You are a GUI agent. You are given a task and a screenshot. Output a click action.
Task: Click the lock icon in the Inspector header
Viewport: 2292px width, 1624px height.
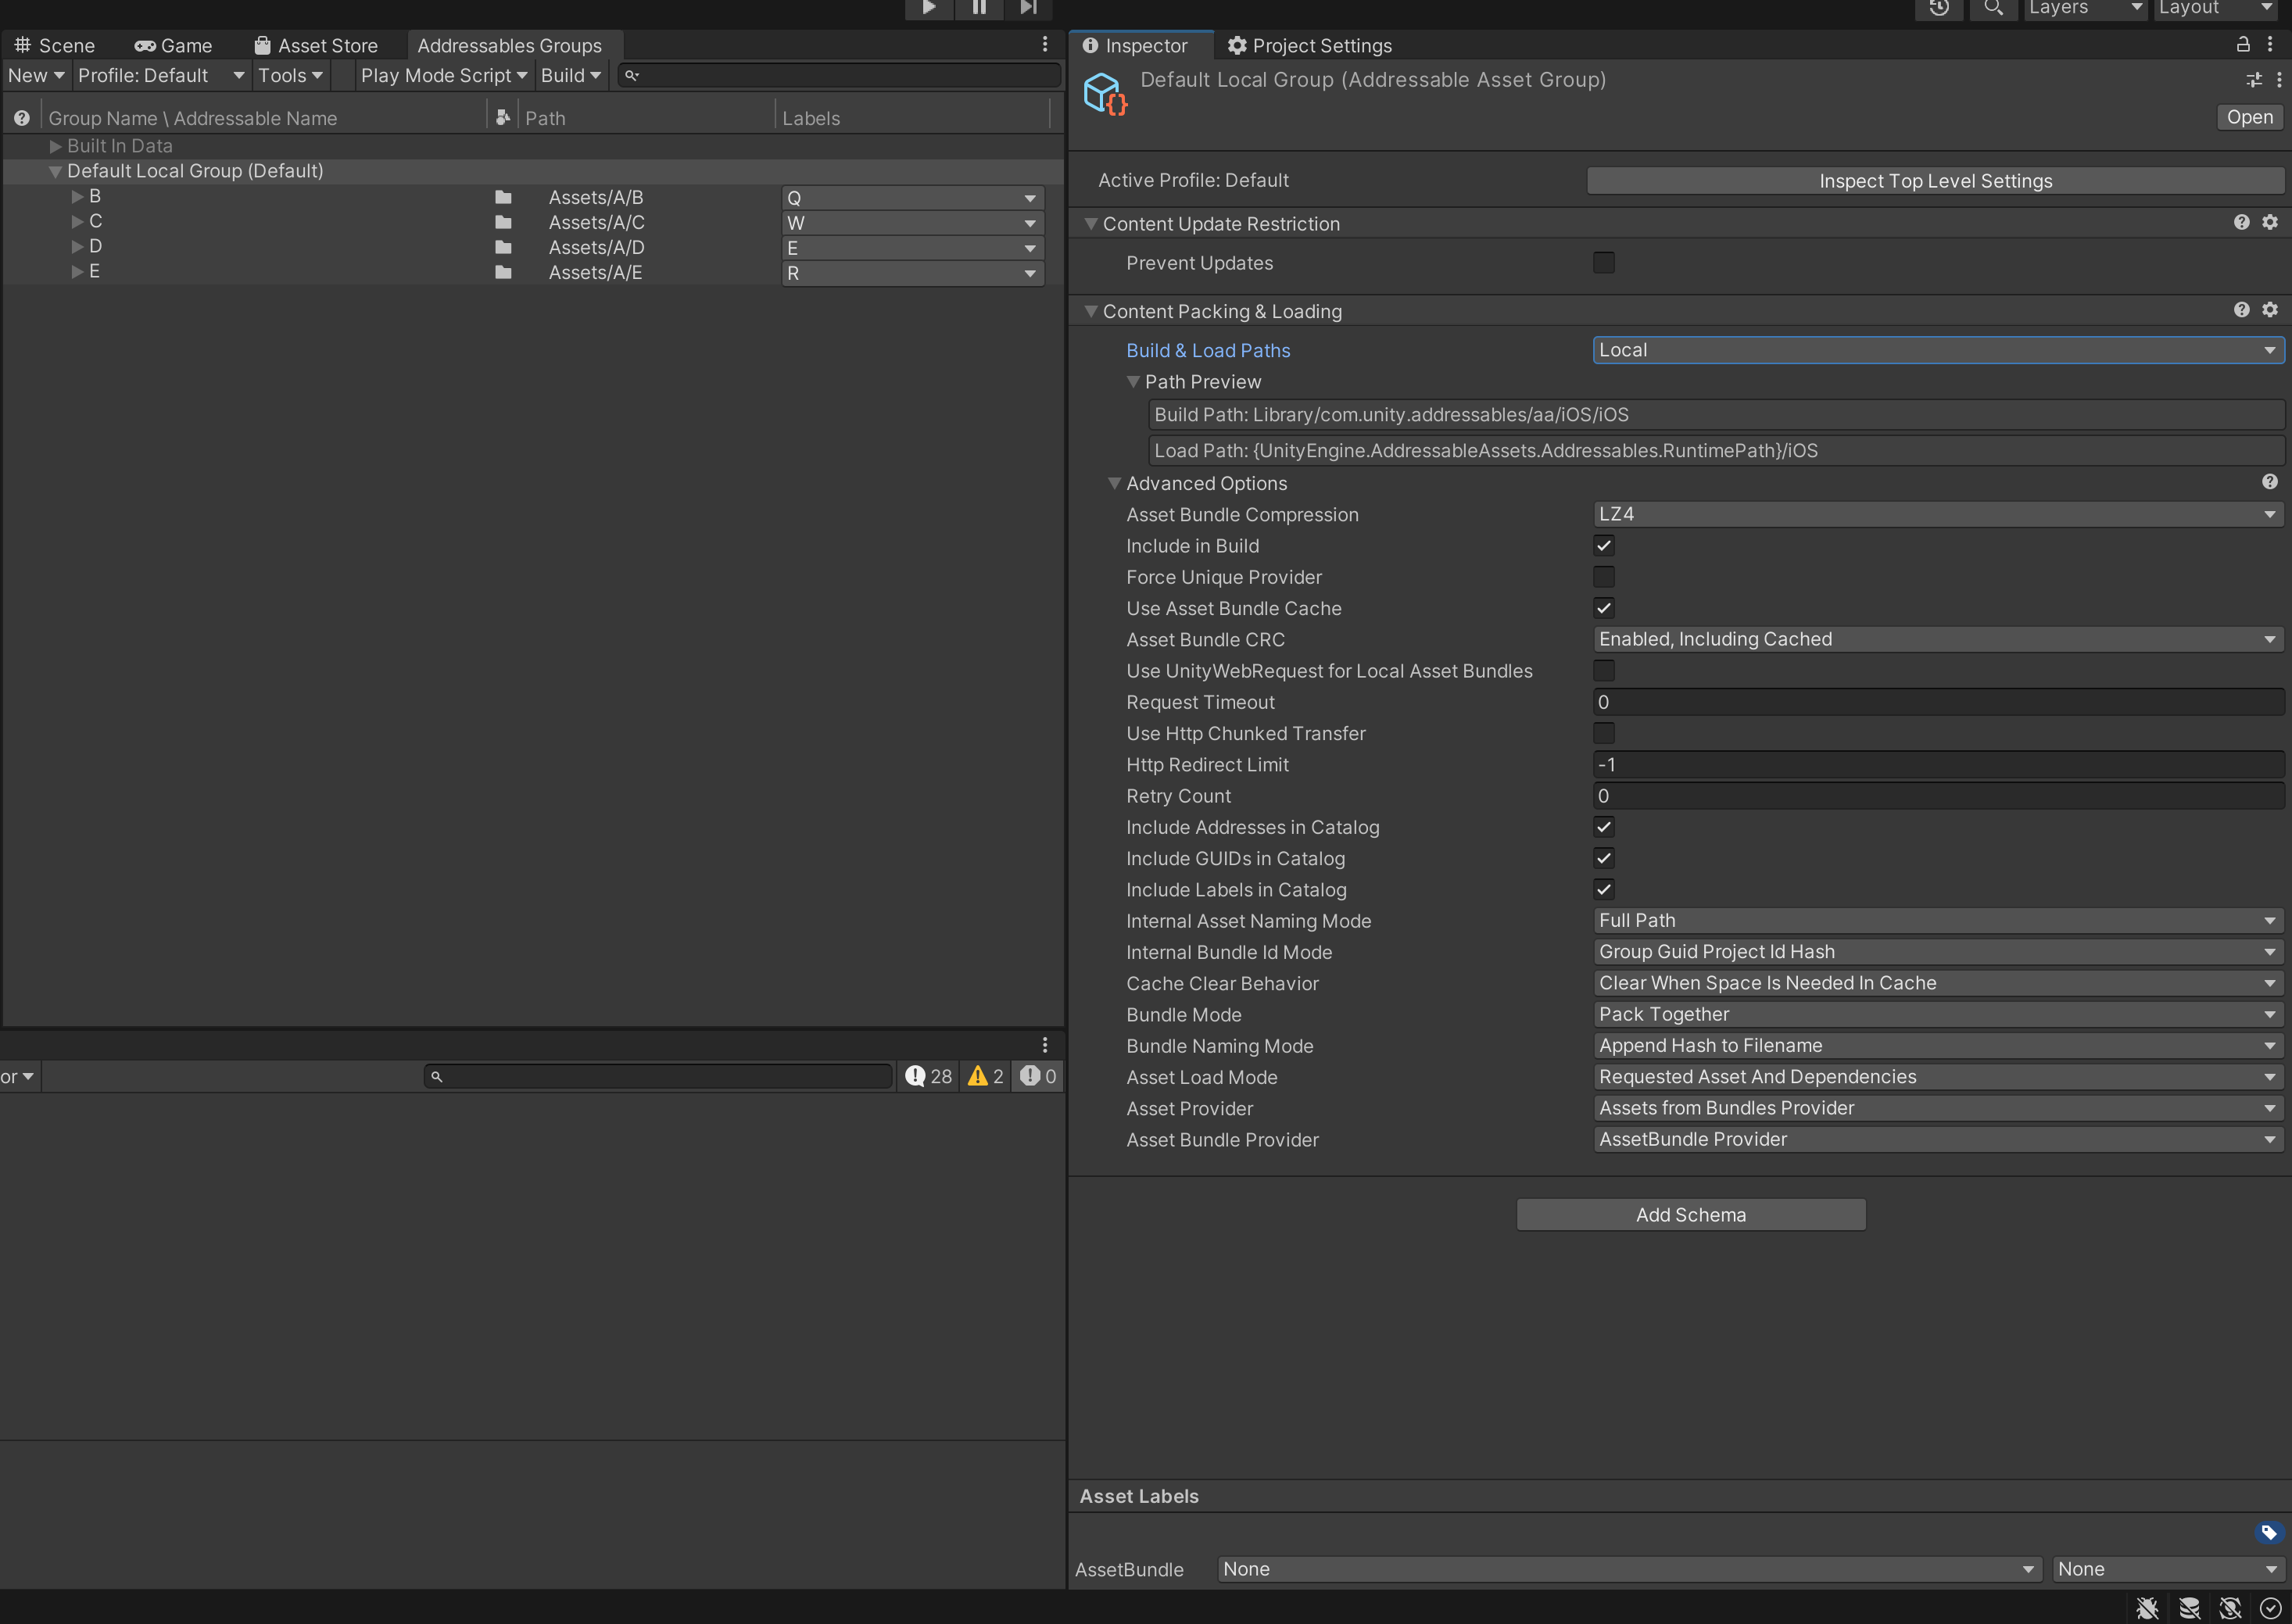(x=2243, y=44)
